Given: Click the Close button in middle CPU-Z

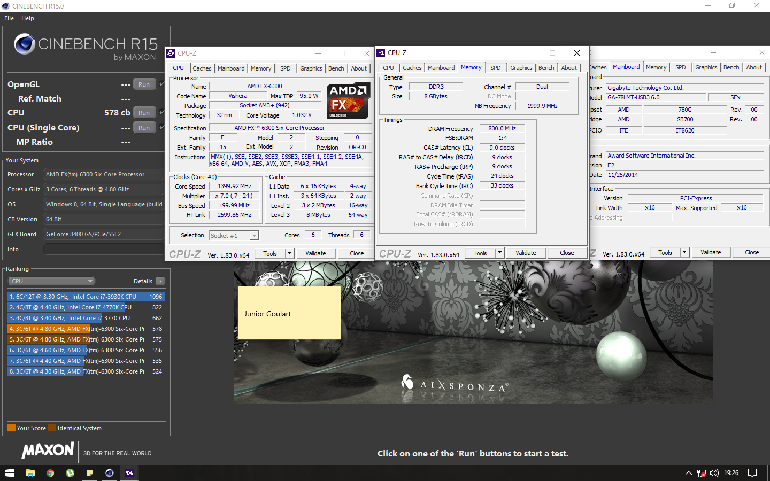Looking at the screenshot, I should tap(567, 253).
